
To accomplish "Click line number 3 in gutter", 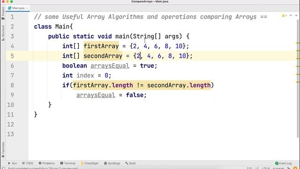I will pyautogui.click(x=12, y=37).
